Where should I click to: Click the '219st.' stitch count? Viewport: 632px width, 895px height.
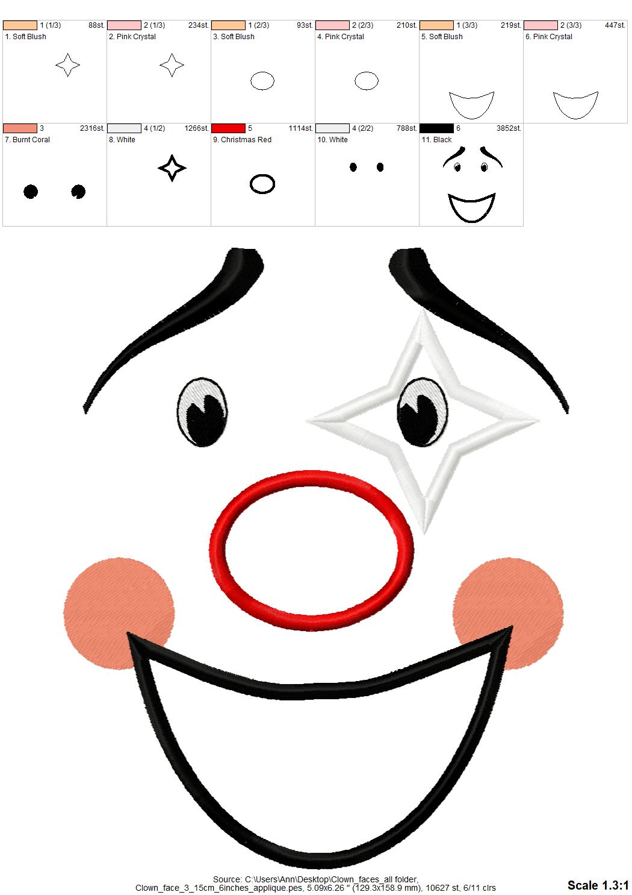click(x=511, y=25)
